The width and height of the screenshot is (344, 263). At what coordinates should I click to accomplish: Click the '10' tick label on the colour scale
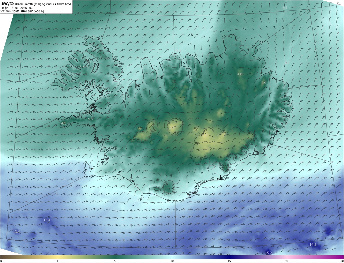(x=172, y=261)
